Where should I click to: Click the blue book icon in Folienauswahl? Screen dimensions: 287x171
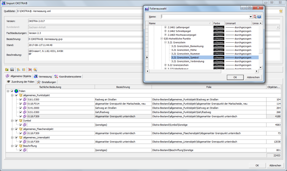[259, 17]
